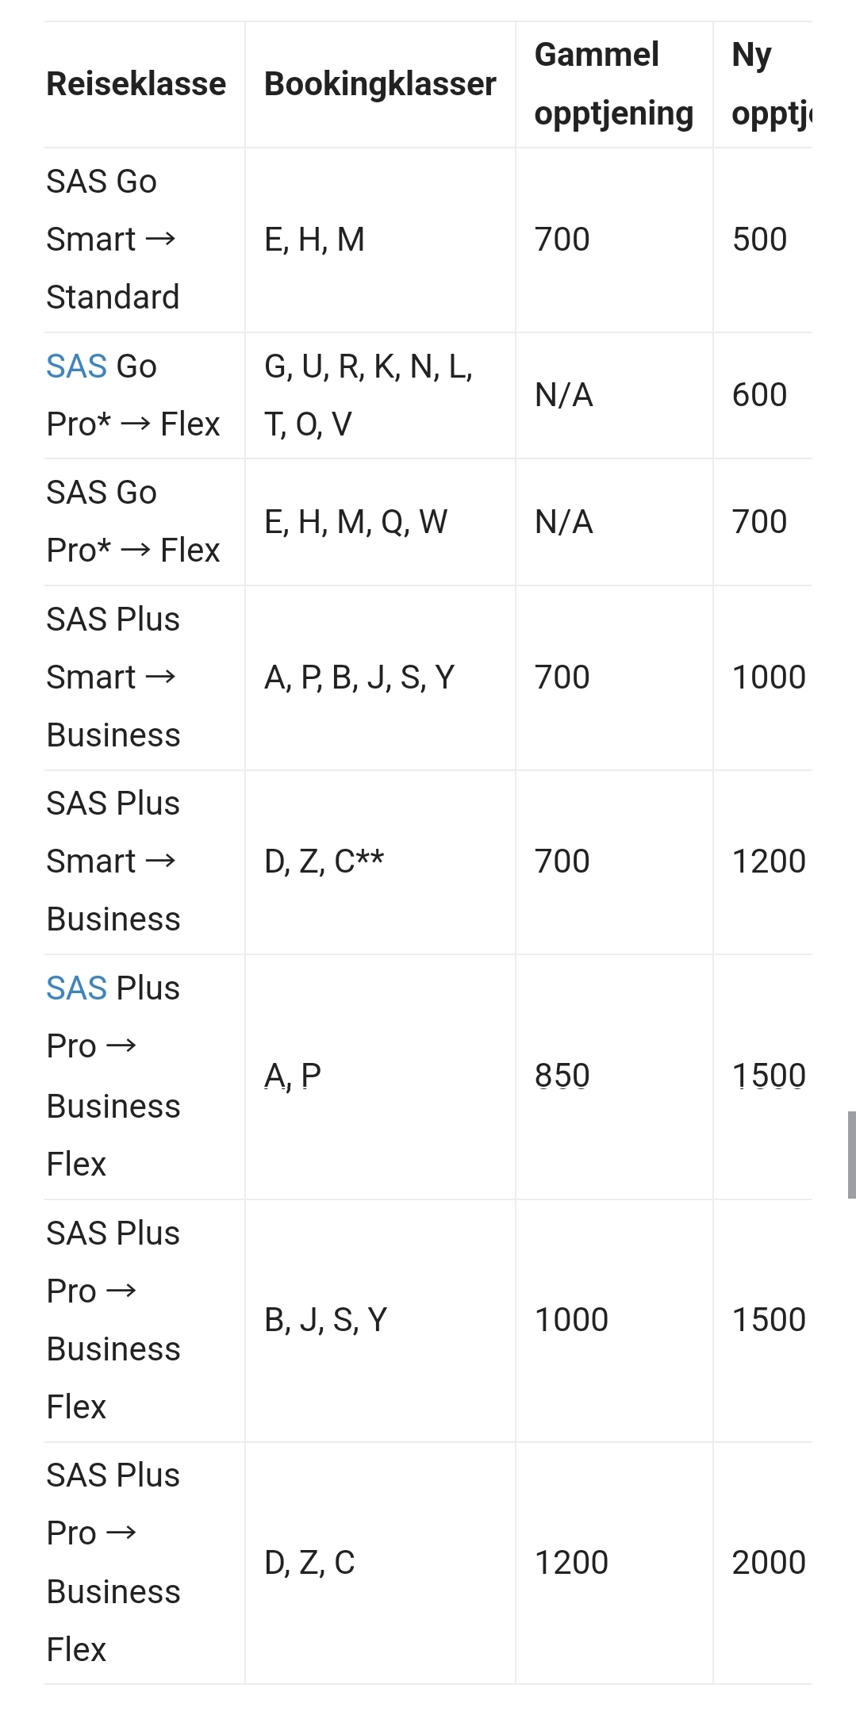The image size is (856, 1719).
Task: Select the "Gammel opptjening" column header
Action: 613,84
